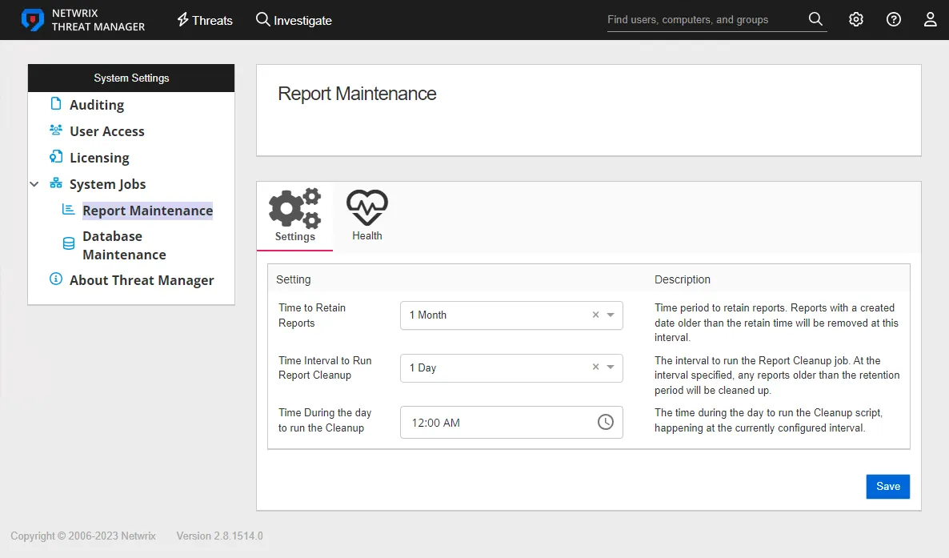Screen dimensions: 949x558
Task: Select Auditing in System Settings
Action: [x=97, y=105]
